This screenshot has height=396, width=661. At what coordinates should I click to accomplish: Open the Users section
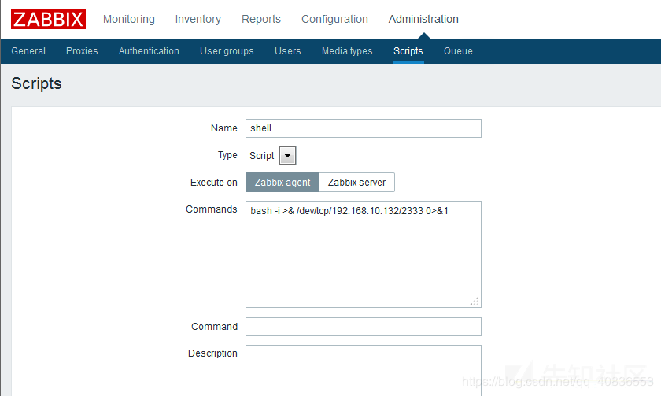(x=287, y=51)
